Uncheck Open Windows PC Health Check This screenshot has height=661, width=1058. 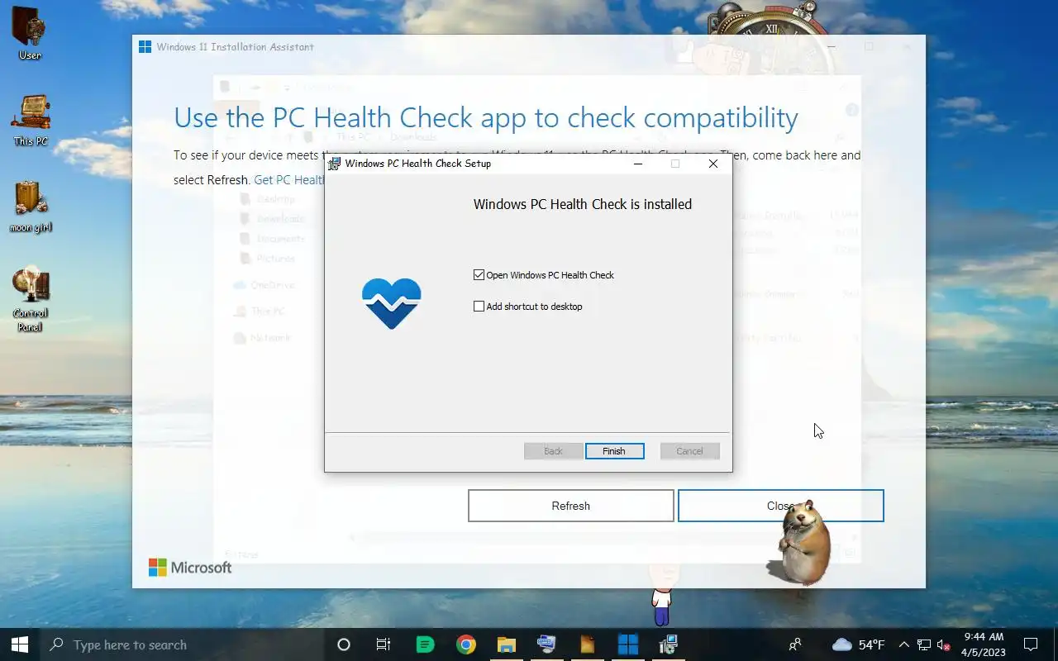[479, 275]
